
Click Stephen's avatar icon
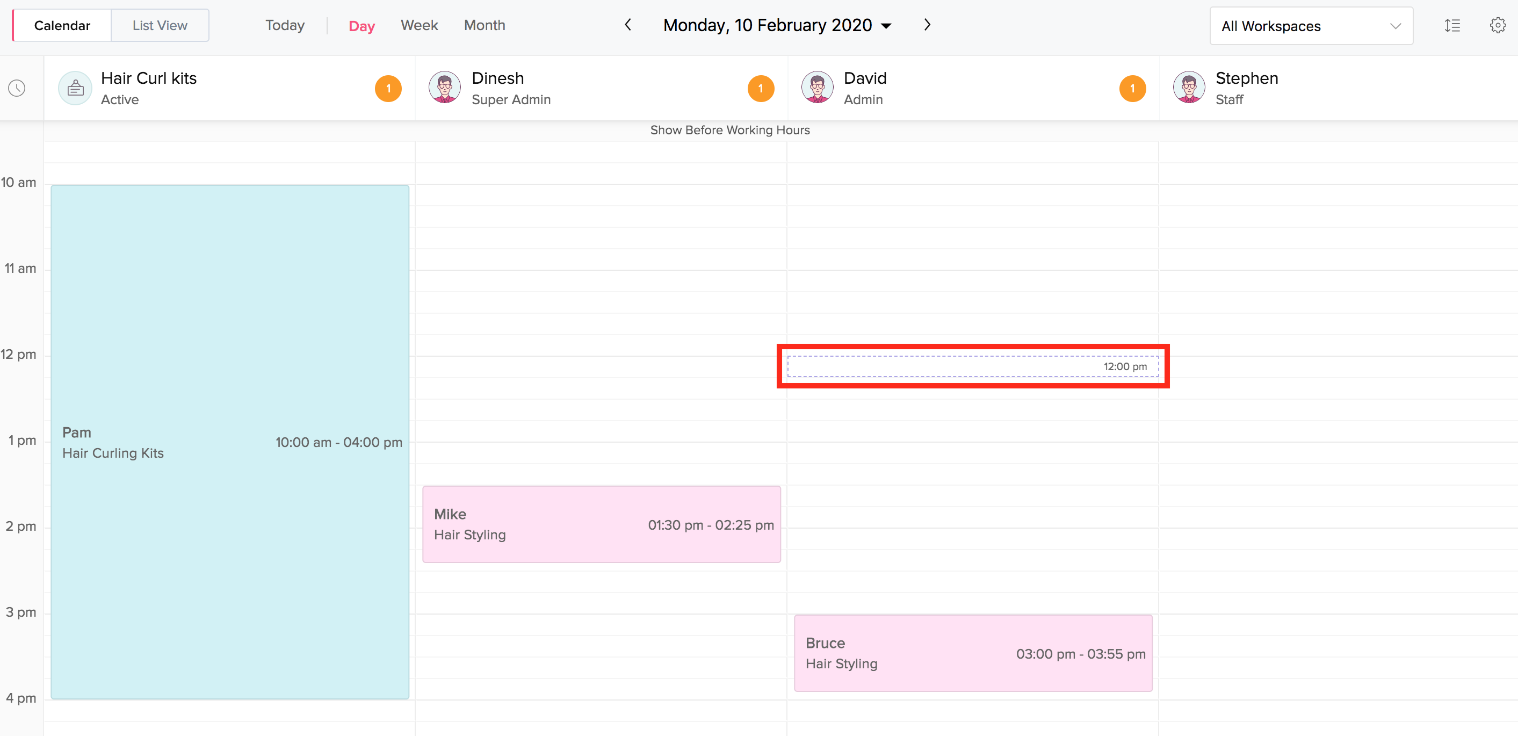[x=1189, y=88]
